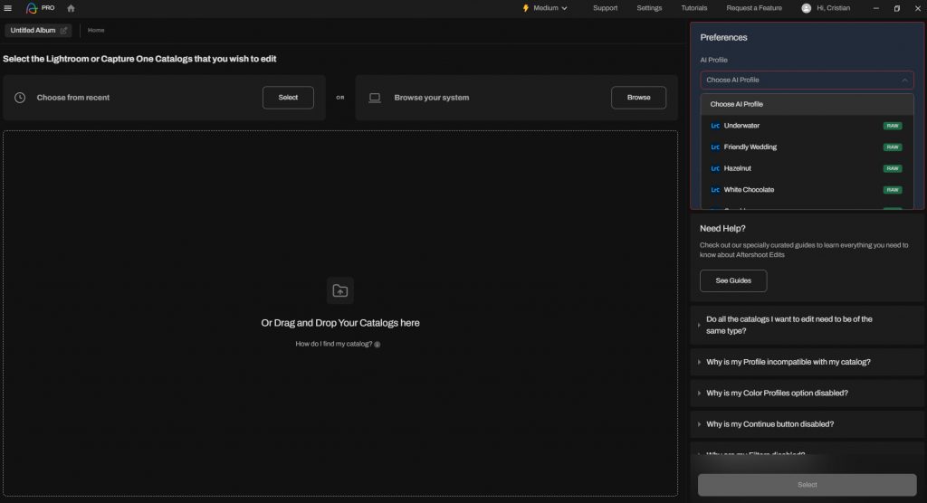Open the hamburger menu icon

[x=8, y=8]
